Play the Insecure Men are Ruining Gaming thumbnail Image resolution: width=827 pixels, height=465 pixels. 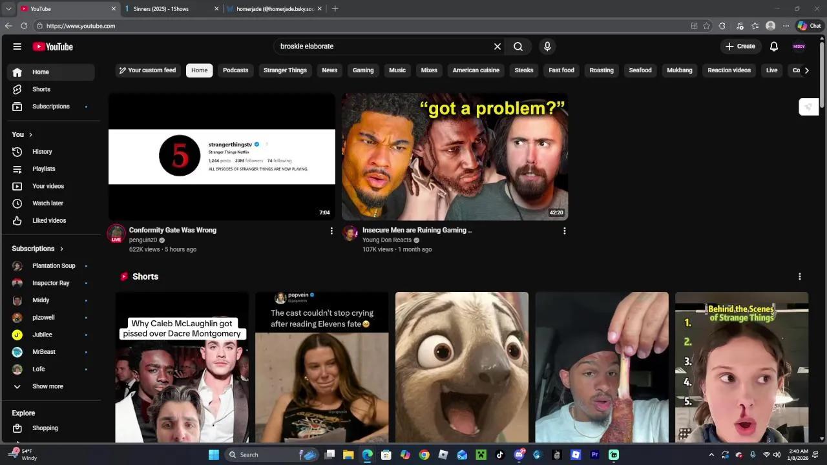[x=455, y=156]
